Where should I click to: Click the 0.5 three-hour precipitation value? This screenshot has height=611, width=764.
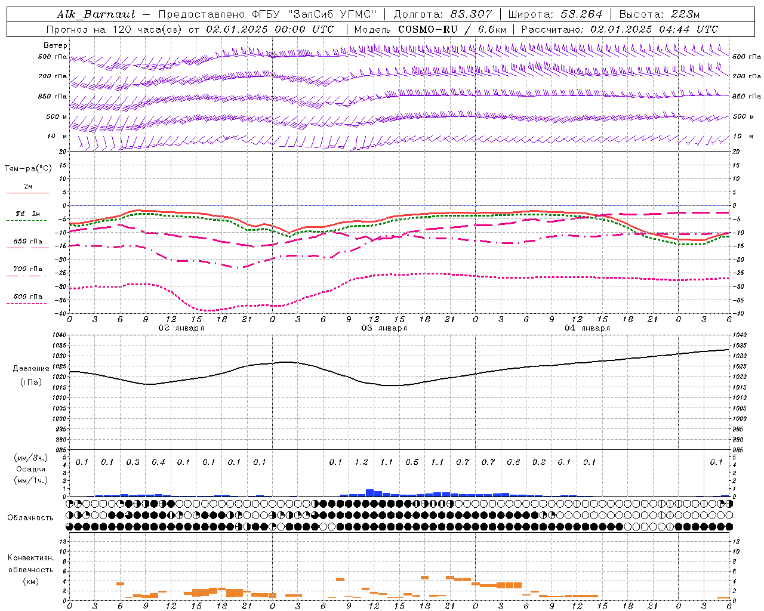[x=412, y=462]
